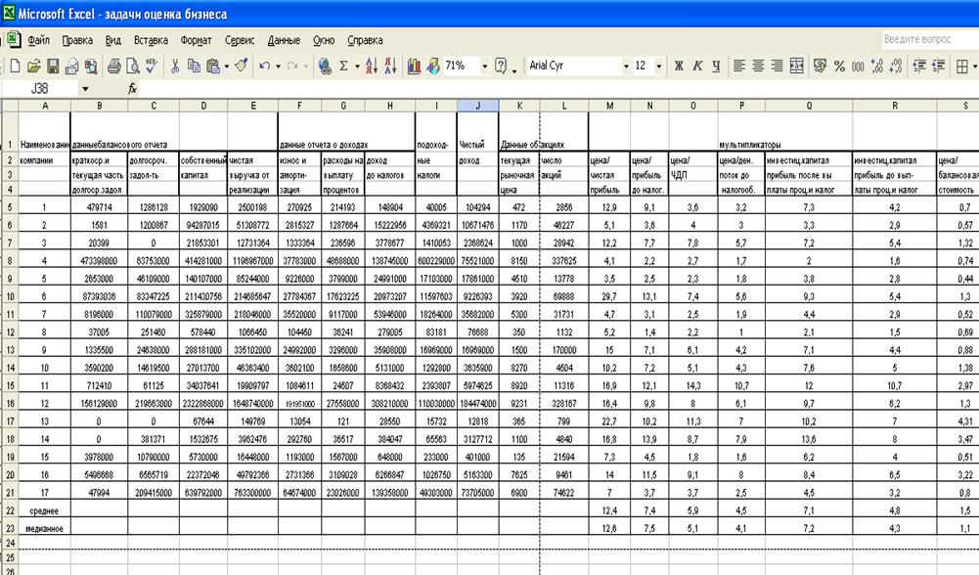The width and height of the screenshot is (979, 575).
Task: Toggle bold Ж formatting
Action: [678, 66]
